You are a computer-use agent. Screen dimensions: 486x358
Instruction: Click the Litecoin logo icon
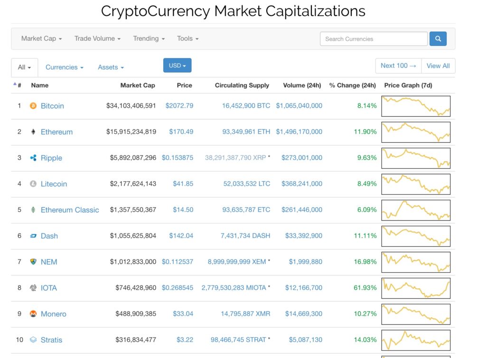(x=33, y=184)
